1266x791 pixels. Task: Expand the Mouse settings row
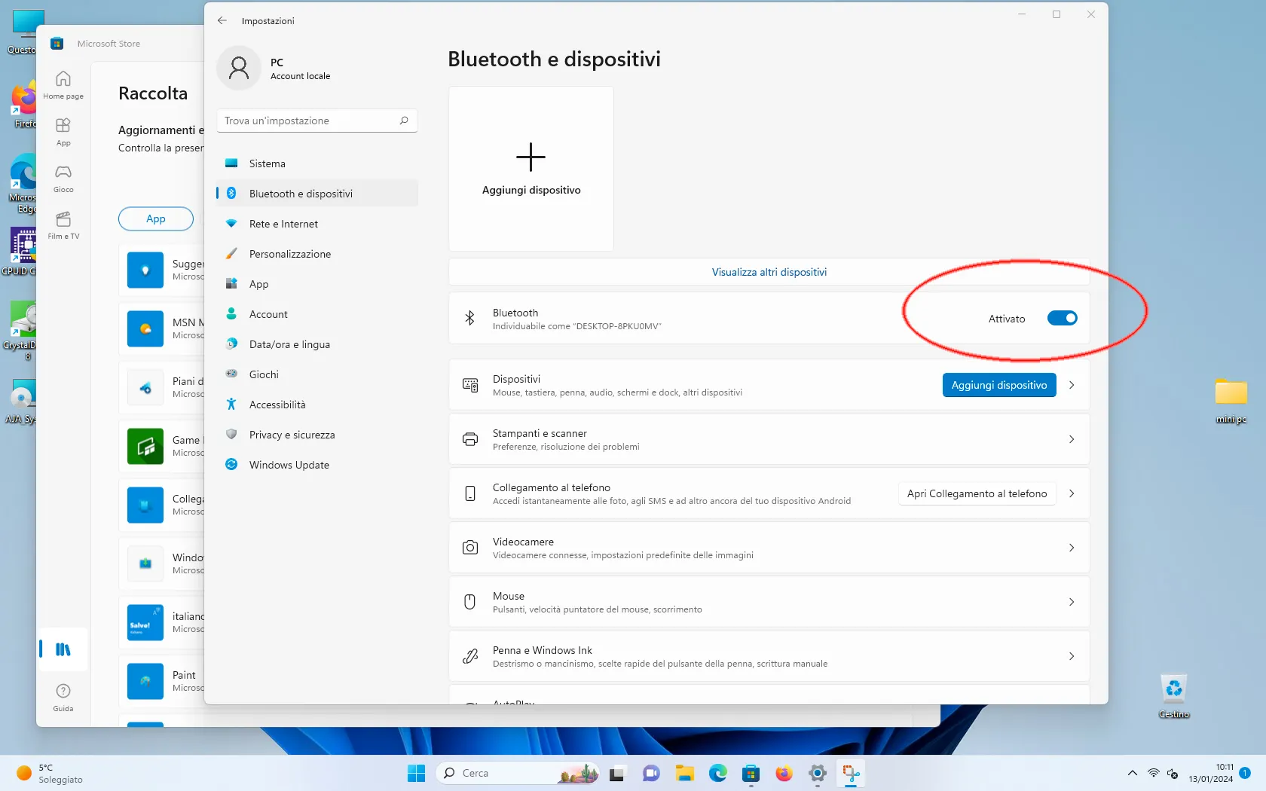pos(1072,602)
